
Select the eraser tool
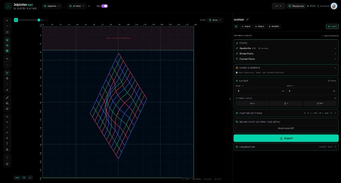(7, 109)
